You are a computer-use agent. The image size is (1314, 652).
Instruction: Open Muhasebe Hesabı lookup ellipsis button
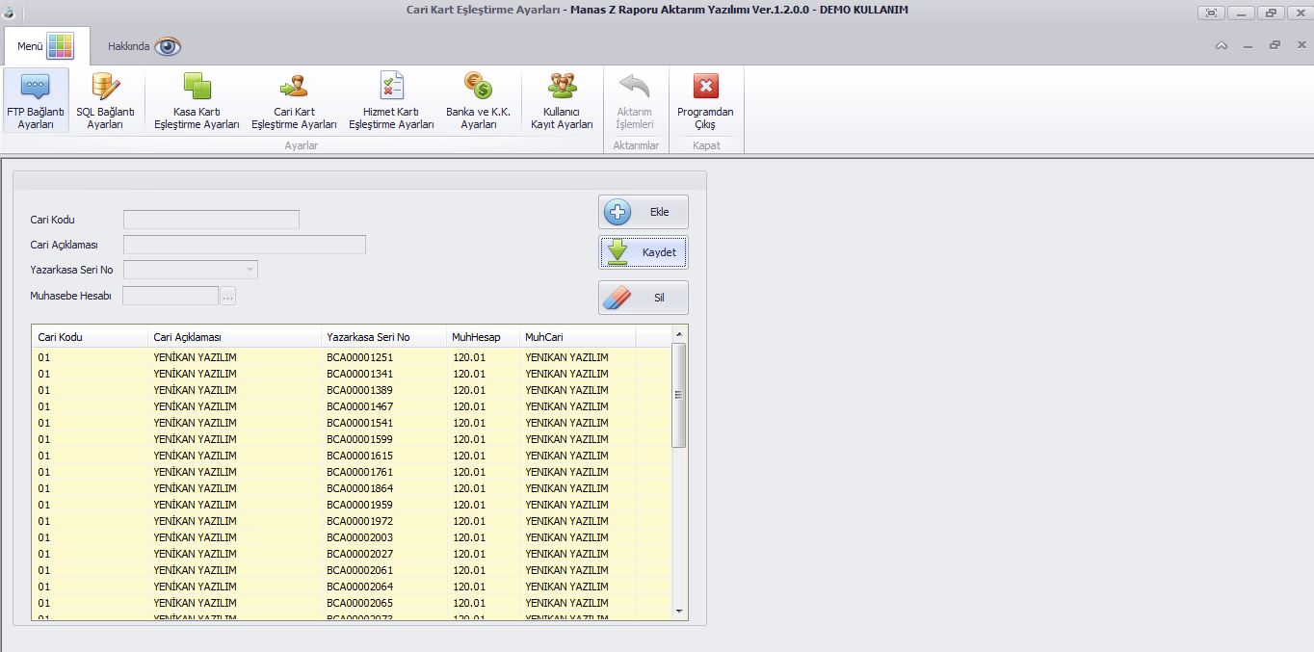click(227, 297)
